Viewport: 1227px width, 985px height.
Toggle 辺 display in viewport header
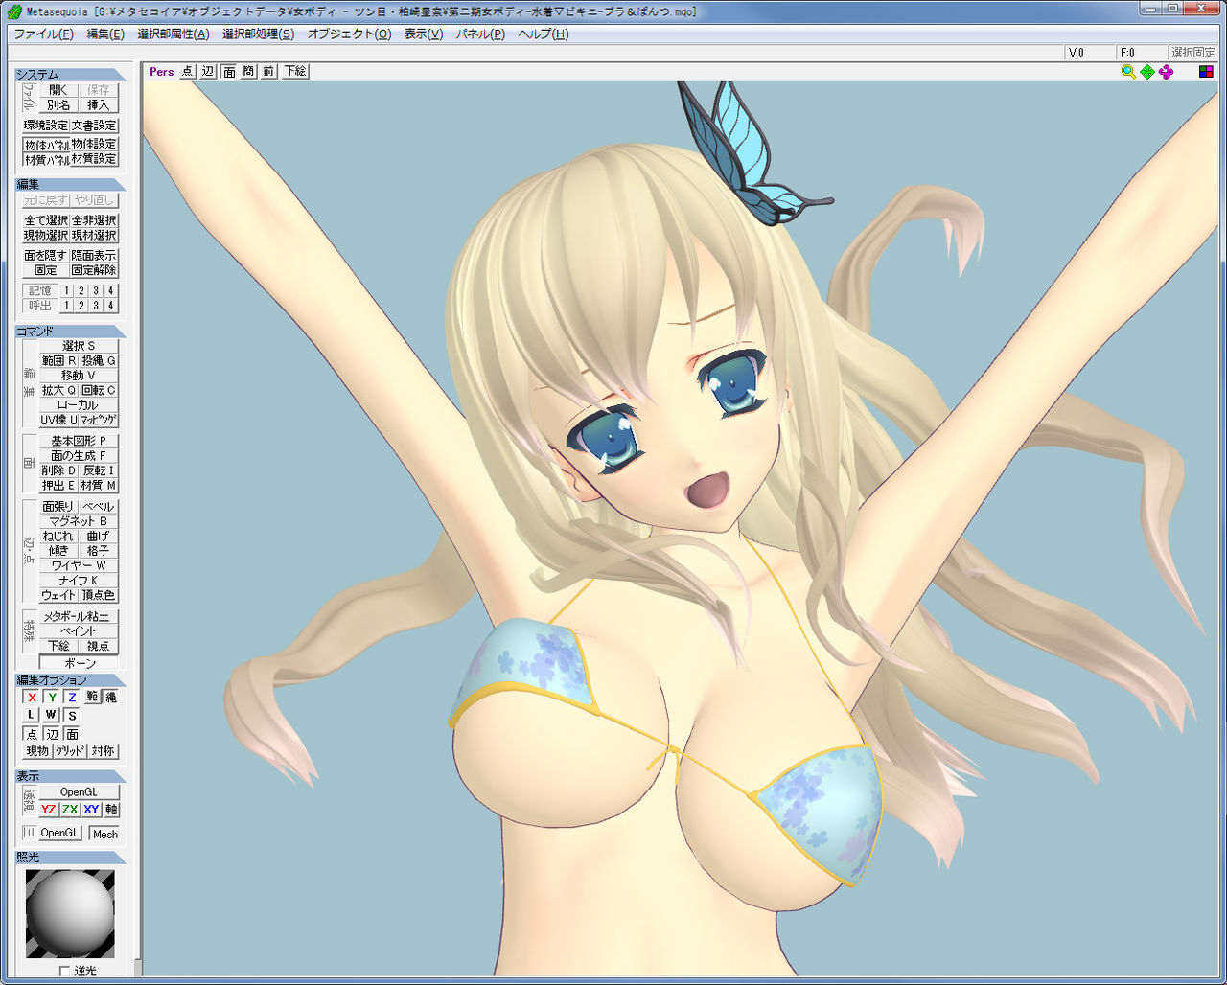click(x=208, y=72)
